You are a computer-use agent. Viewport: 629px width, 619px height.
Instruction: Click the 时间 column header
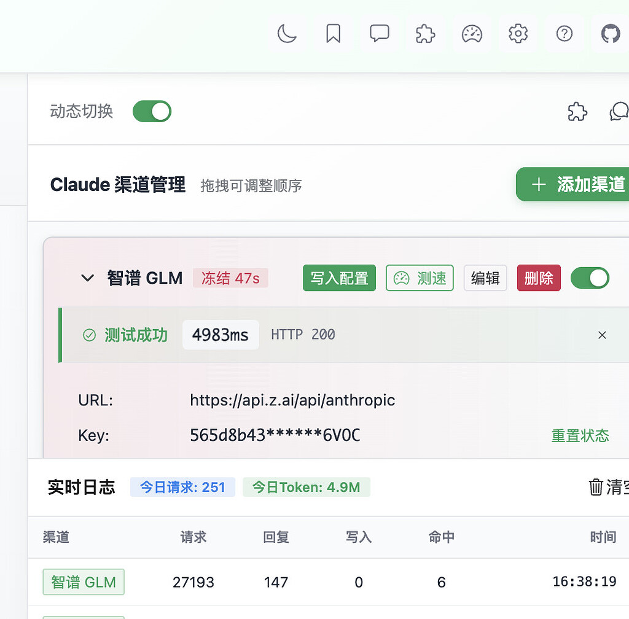tap(603, 537)
